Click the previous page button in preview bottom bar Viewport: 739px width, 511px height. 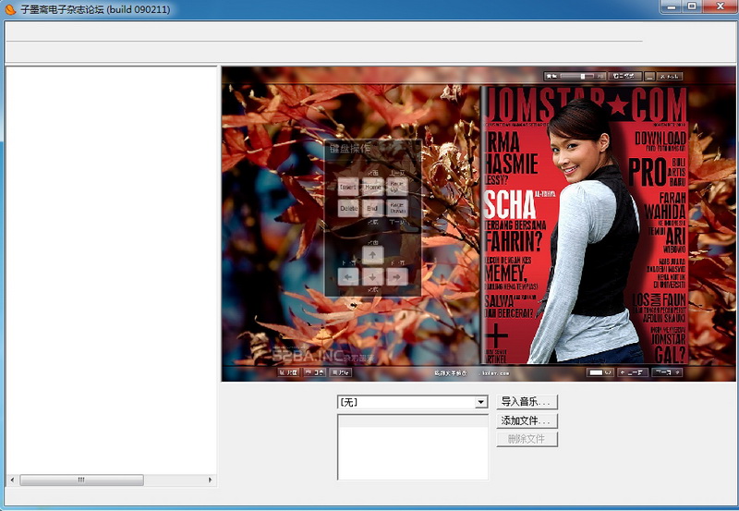coord(633,372)
